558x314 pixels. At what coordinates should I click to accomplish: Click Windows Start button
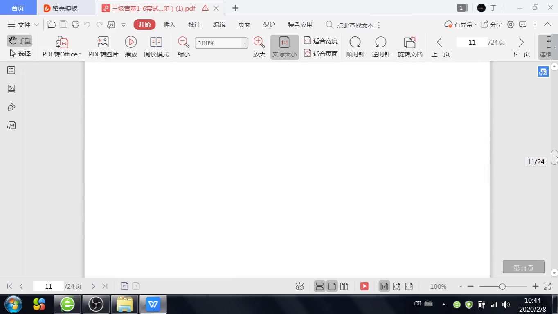13,304
